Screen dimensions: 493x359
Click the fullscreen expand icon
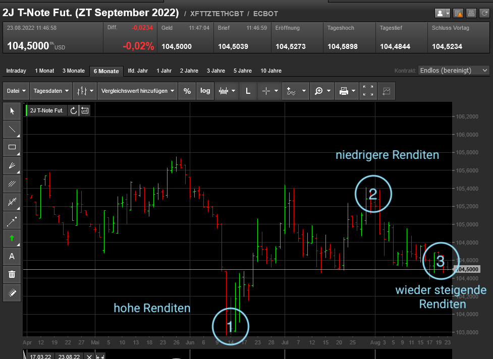tap(368, 91)
